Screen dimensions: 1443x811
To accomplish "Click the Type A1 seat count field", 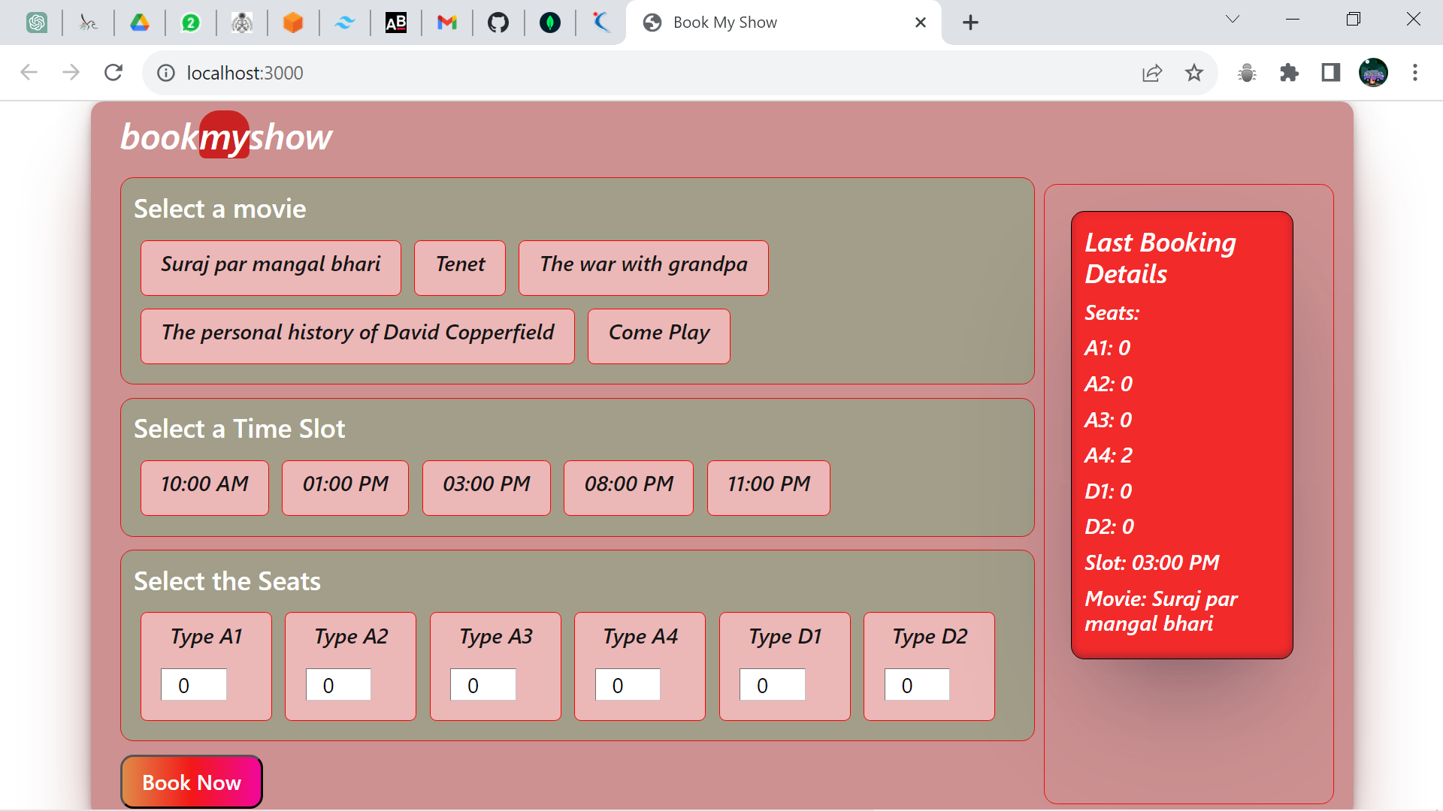I will click(193, 684).
